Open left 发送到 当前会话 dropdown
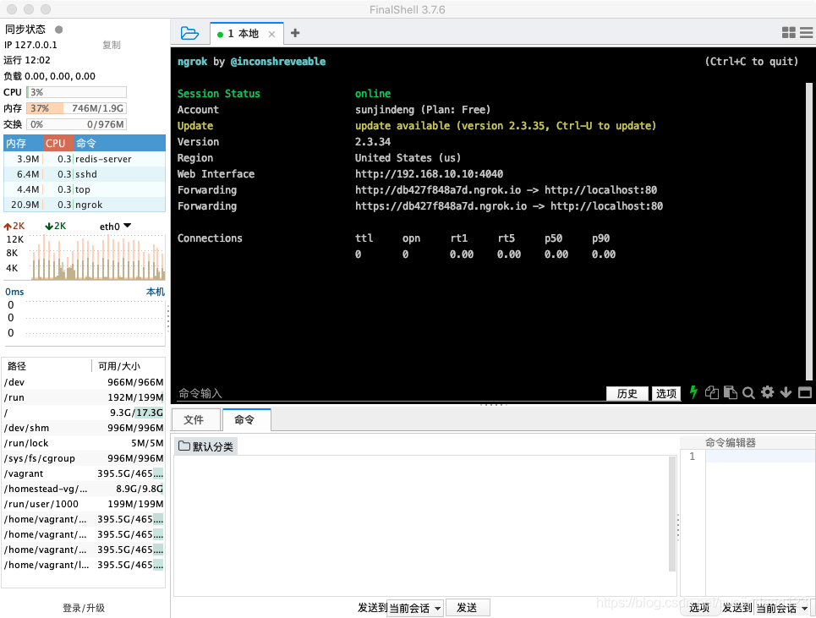 [x=413, y=608]
